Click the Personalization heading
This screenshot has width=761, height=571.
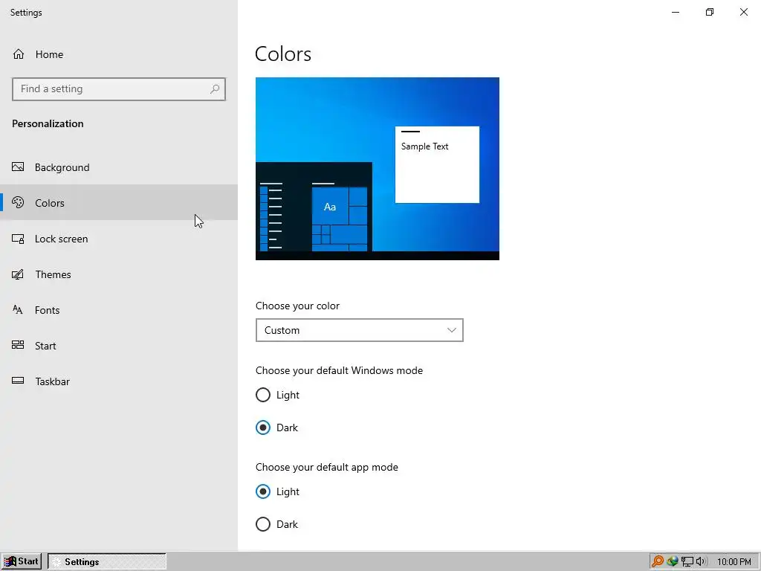pos(48,123)
